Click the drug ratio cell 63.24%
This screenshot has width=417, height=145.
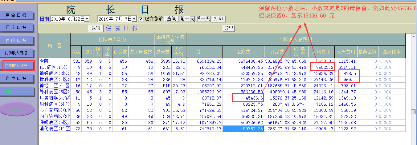tap(299, 79)
